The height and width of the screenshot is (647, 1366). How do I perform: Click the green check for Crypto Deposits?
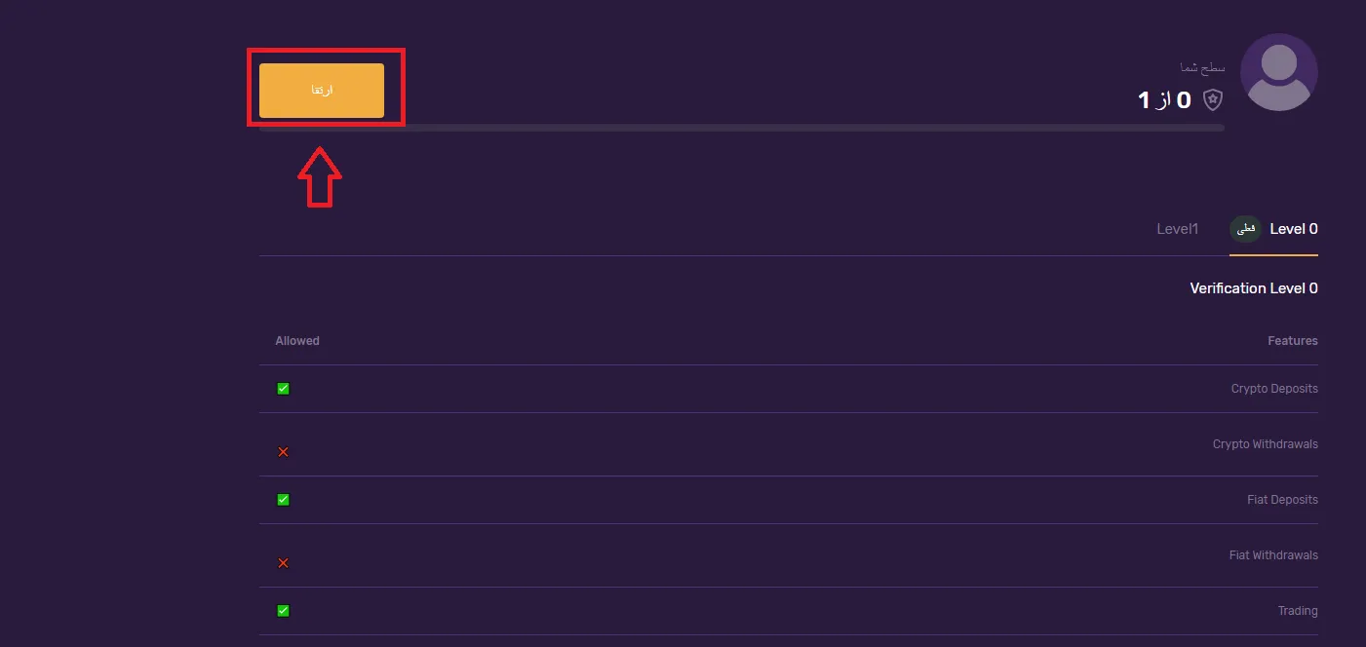[x=283, y=389]
